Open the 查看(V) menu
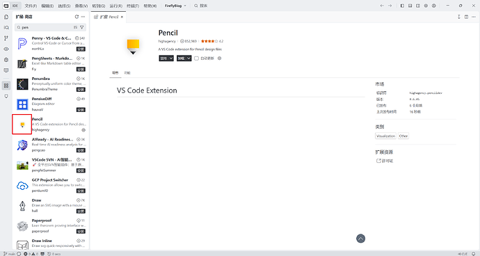This screenshot has height=256, width=480. coord(81,6)
